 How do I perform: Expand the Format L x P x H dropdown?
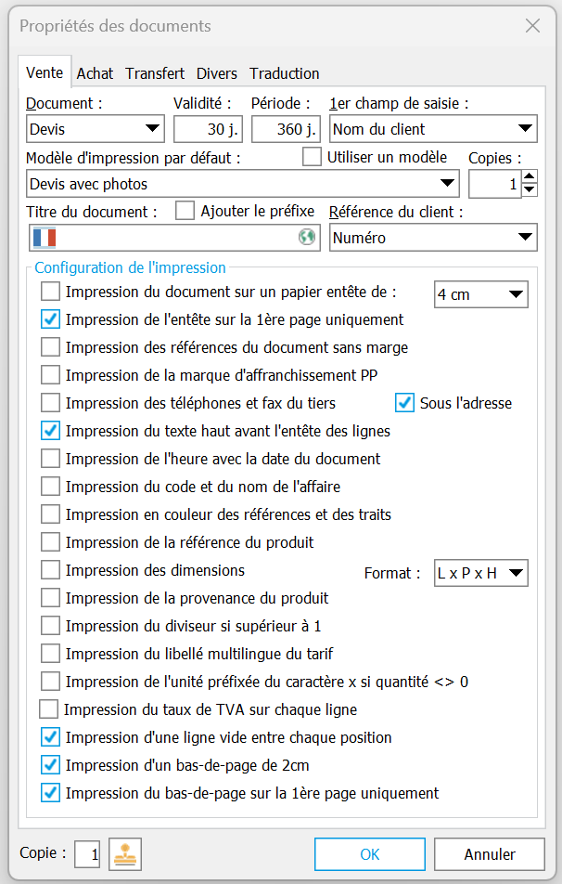point(481,573)
